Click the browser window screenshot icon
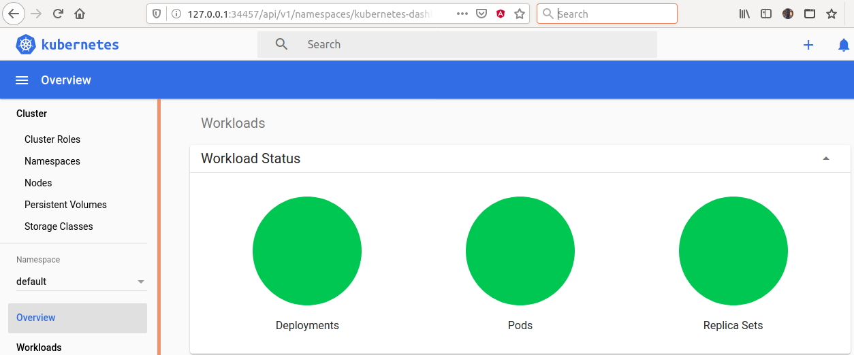The width and height of the screenshot is (854, 355). 810,14
